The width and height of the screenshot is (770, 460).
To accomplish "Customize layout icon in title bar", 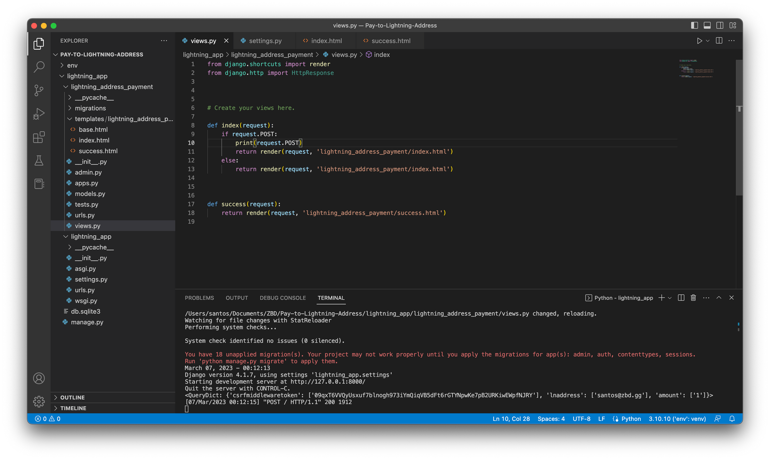I will [733, 25].
